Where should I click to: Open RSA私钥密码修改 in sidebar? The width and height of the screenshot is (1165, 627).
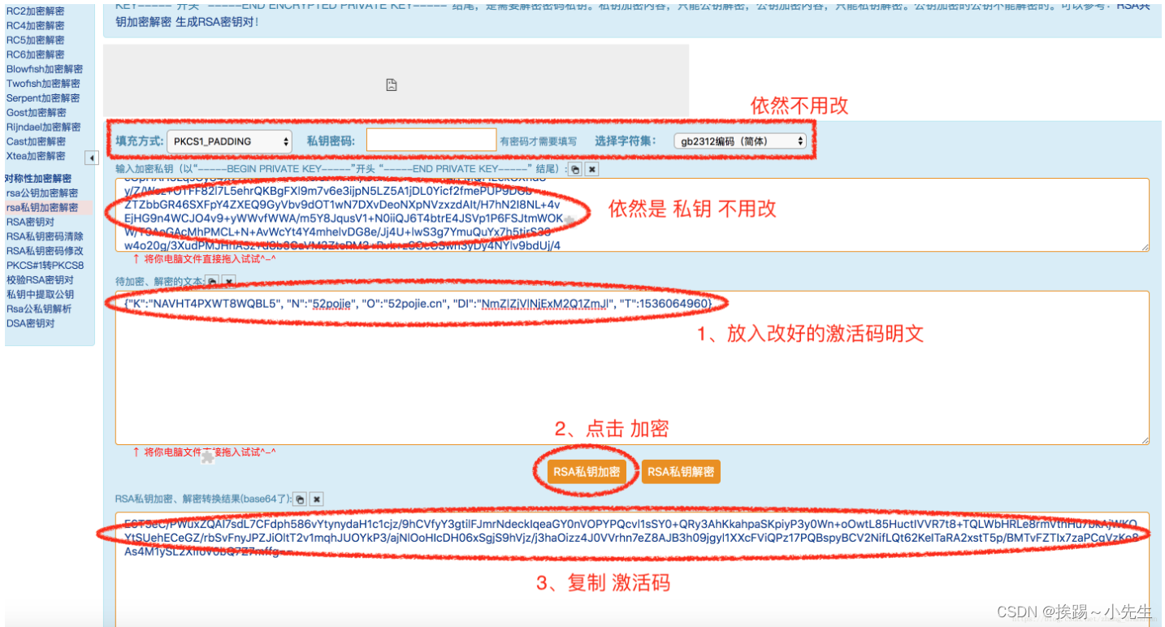click(x=45, y=251)
